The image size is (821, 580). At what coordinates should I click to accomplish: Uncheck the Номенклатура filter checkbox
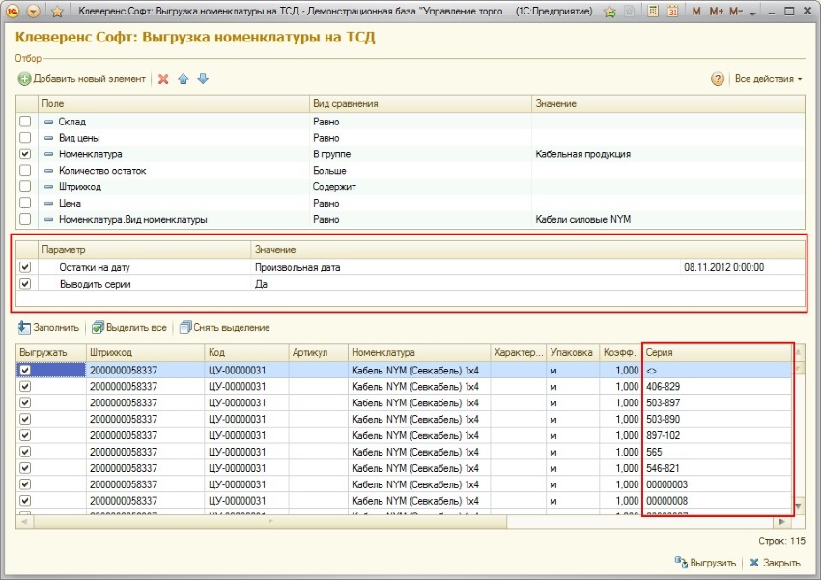click(x=25, y=153)
